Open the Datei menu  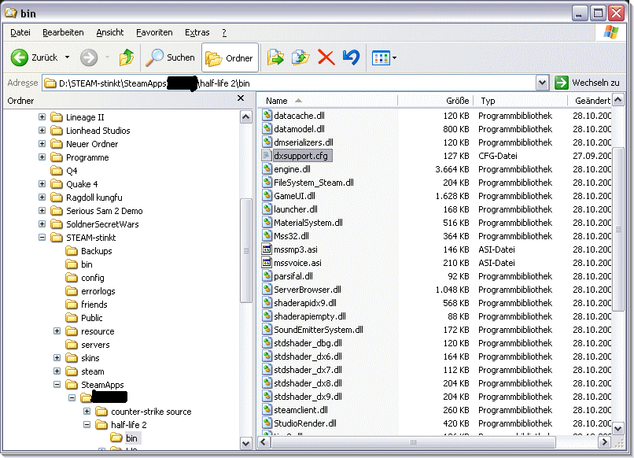pos(20,32)
